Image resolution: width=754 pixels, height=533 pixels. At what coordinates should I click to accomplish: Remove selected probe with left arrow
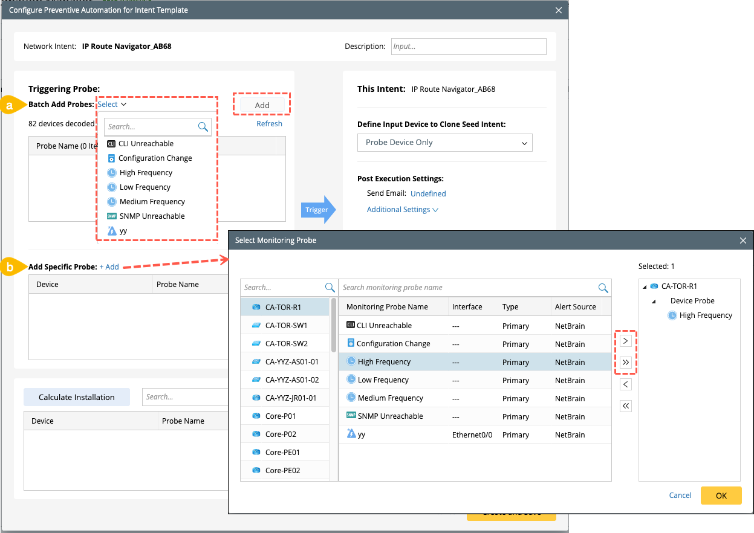click(x=626, y=384)
